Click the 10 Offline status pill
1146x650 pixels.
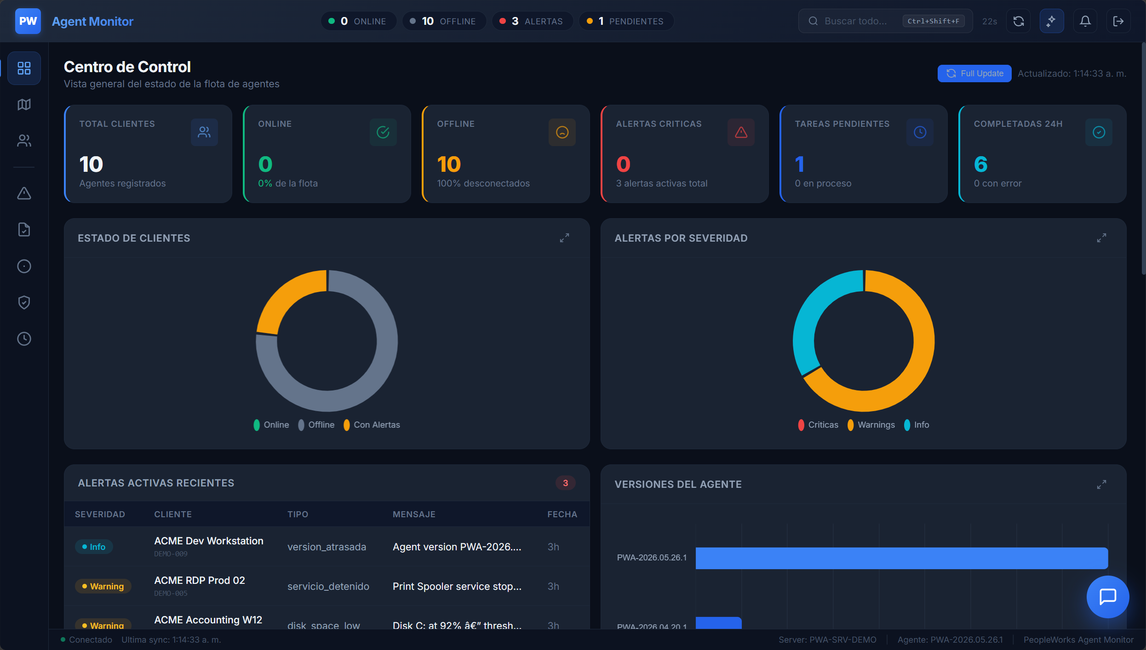[x=444, y=21]
